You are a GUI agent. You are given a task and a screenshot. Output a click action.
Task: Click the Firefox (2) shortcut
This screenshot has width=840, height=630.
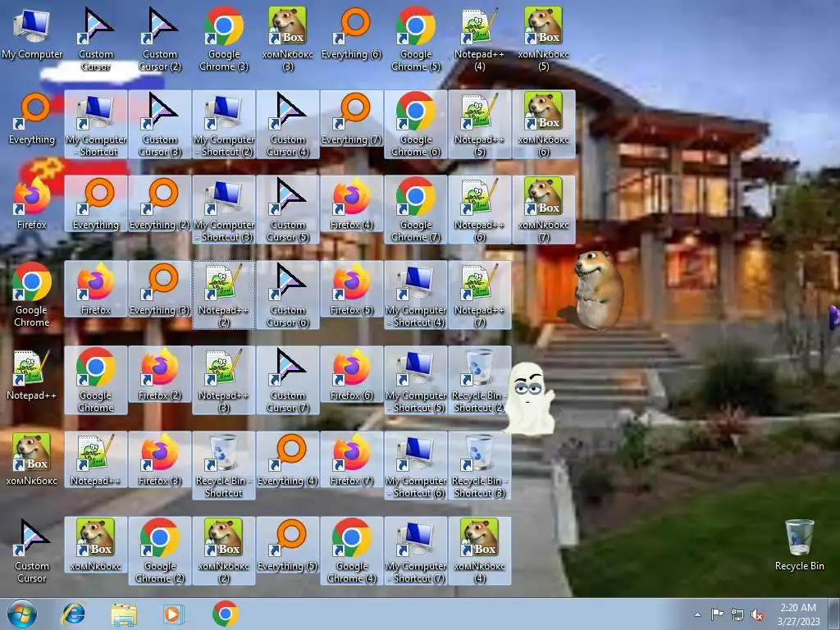tap(160, 374)
